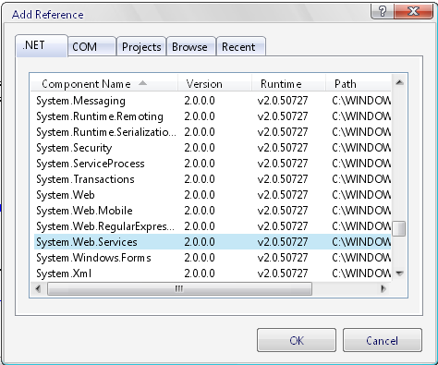Image resolution: width=438 pixels, height=365 pixels.
Task: Open the Projects tab
Action: point(141,46)
